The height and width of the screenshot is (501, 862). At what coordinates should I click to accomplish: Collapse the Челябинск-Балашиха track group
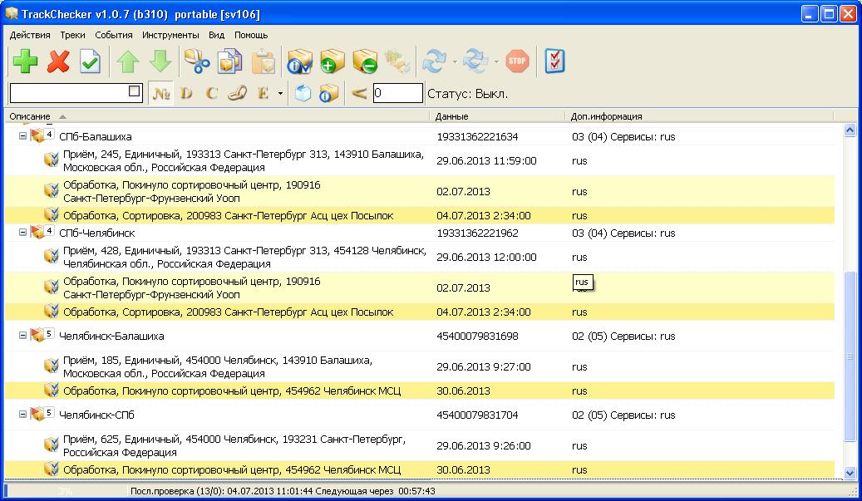(22, 336)
